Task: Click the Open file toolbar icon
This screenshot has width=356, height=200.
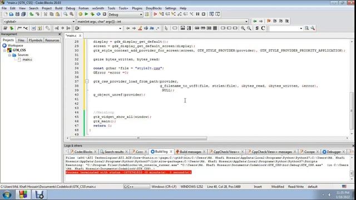Action: click(11, 14)
